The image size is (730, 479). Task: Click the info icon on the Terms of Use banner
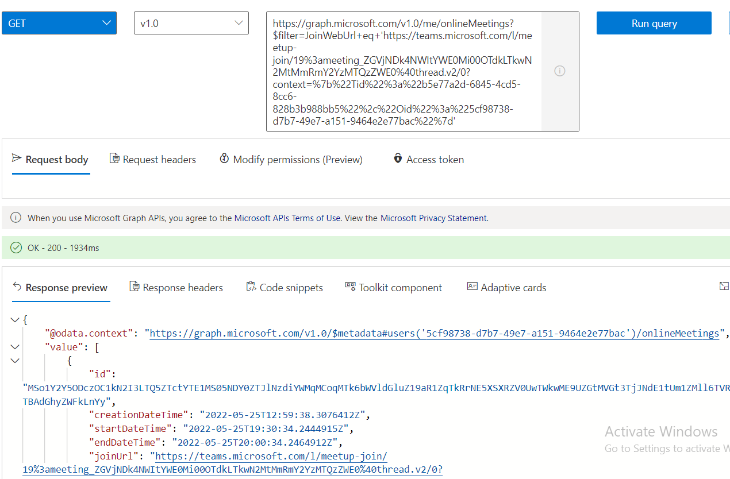16,218
